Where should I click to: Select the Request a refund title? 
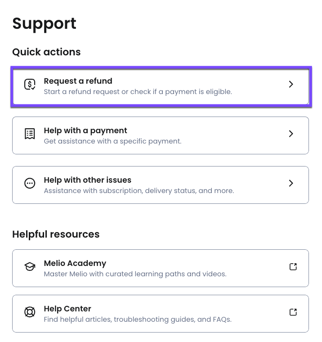[x=78, y=81]
